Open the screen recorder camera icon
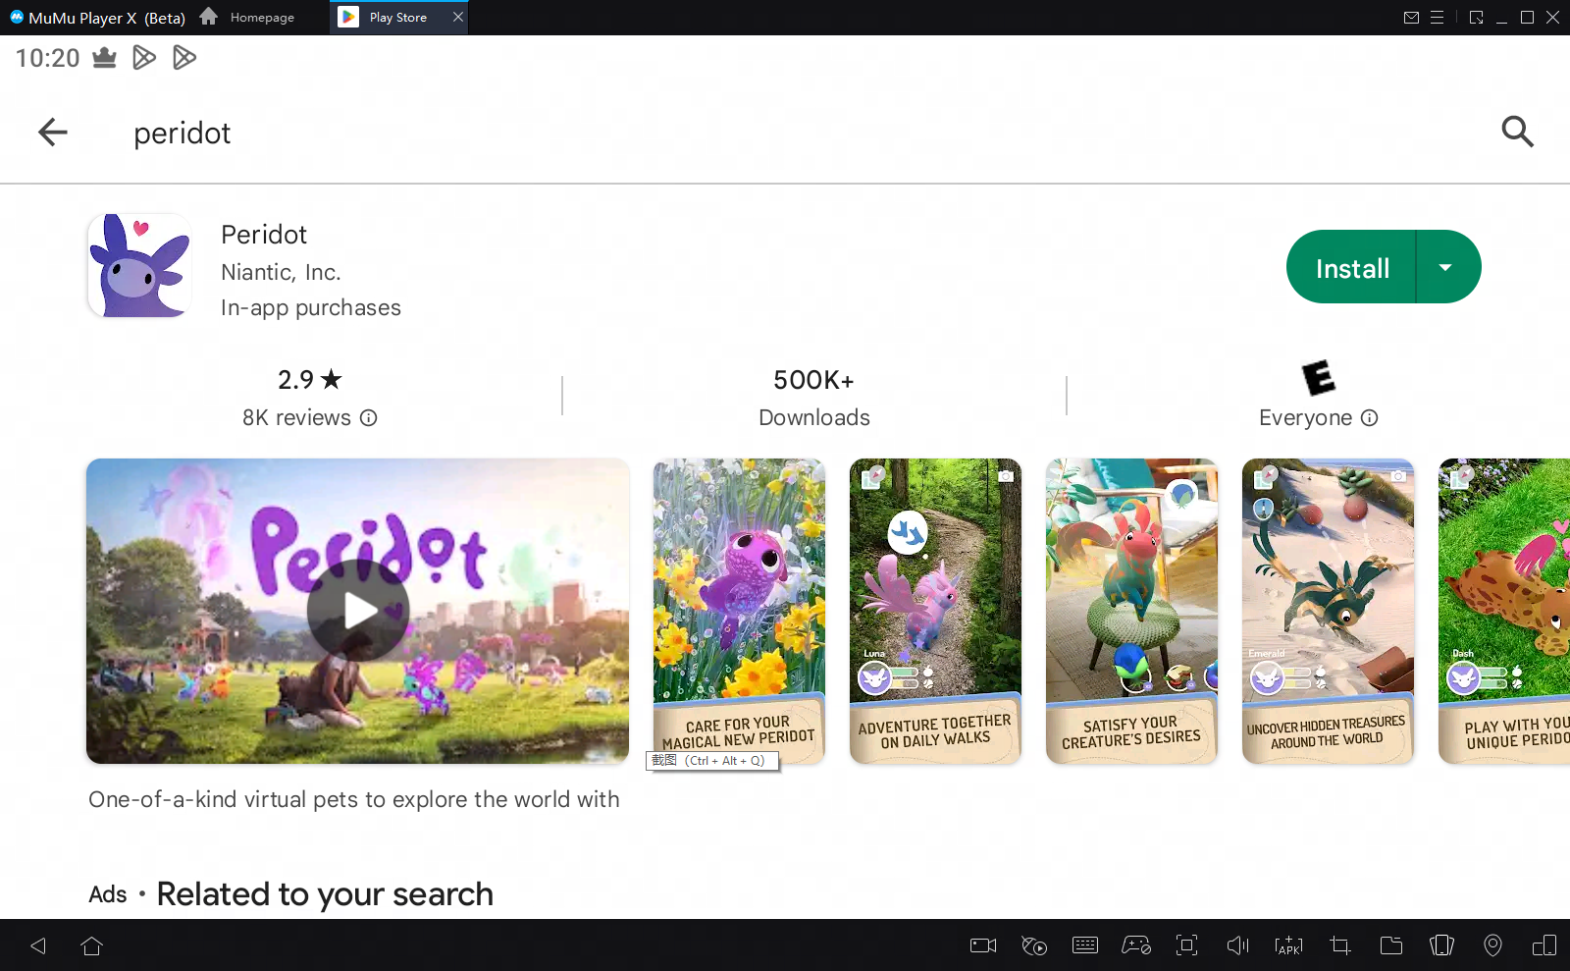The image size is (1570, 971). click(x=983, y=945)
